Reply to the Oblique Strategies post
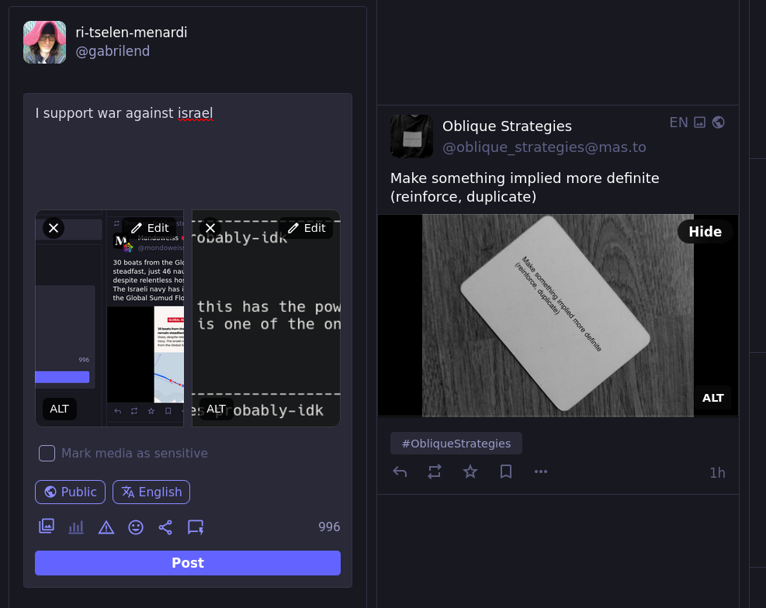 click(400, 472)
